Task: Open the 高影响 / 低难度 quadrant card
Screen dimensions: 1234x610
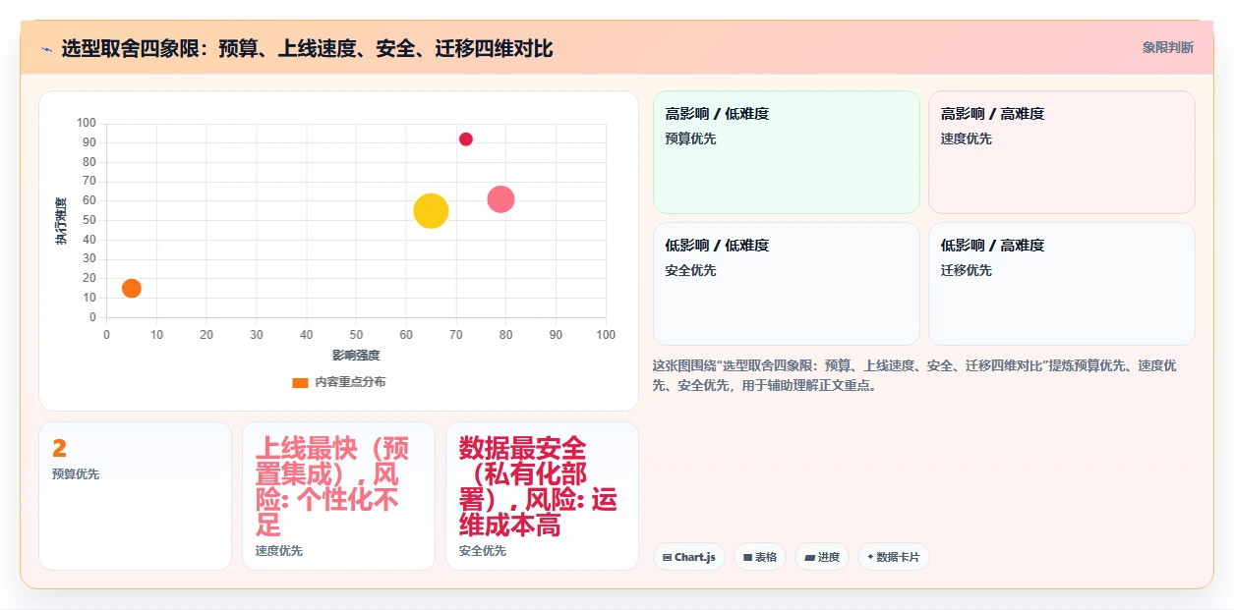Action: pyautogui.click(x=787, y=152)
